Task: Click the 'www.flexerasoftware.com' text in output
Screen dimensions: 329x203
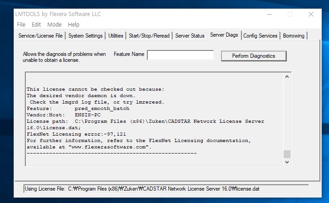Action: click(x=109, y=147)
